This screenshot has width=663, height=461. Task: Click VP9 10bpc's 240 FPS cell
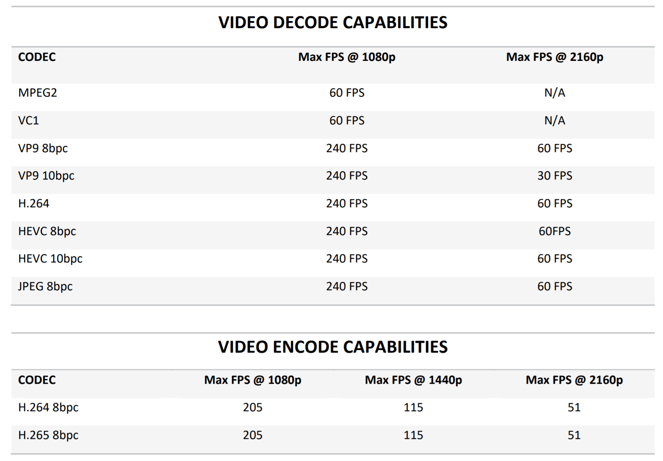[347, 176]
